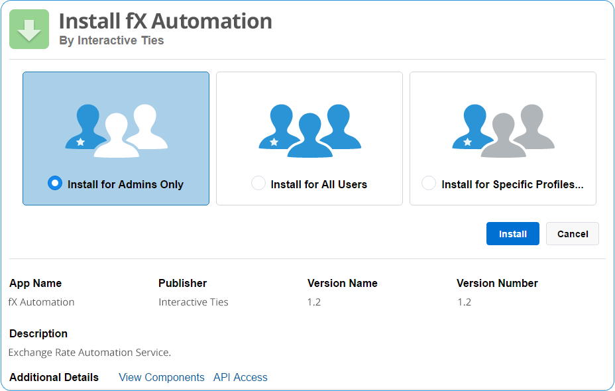This screenshot has height=391, width=615.
Task: Click the Version Name heading
Action: (343, 283)
